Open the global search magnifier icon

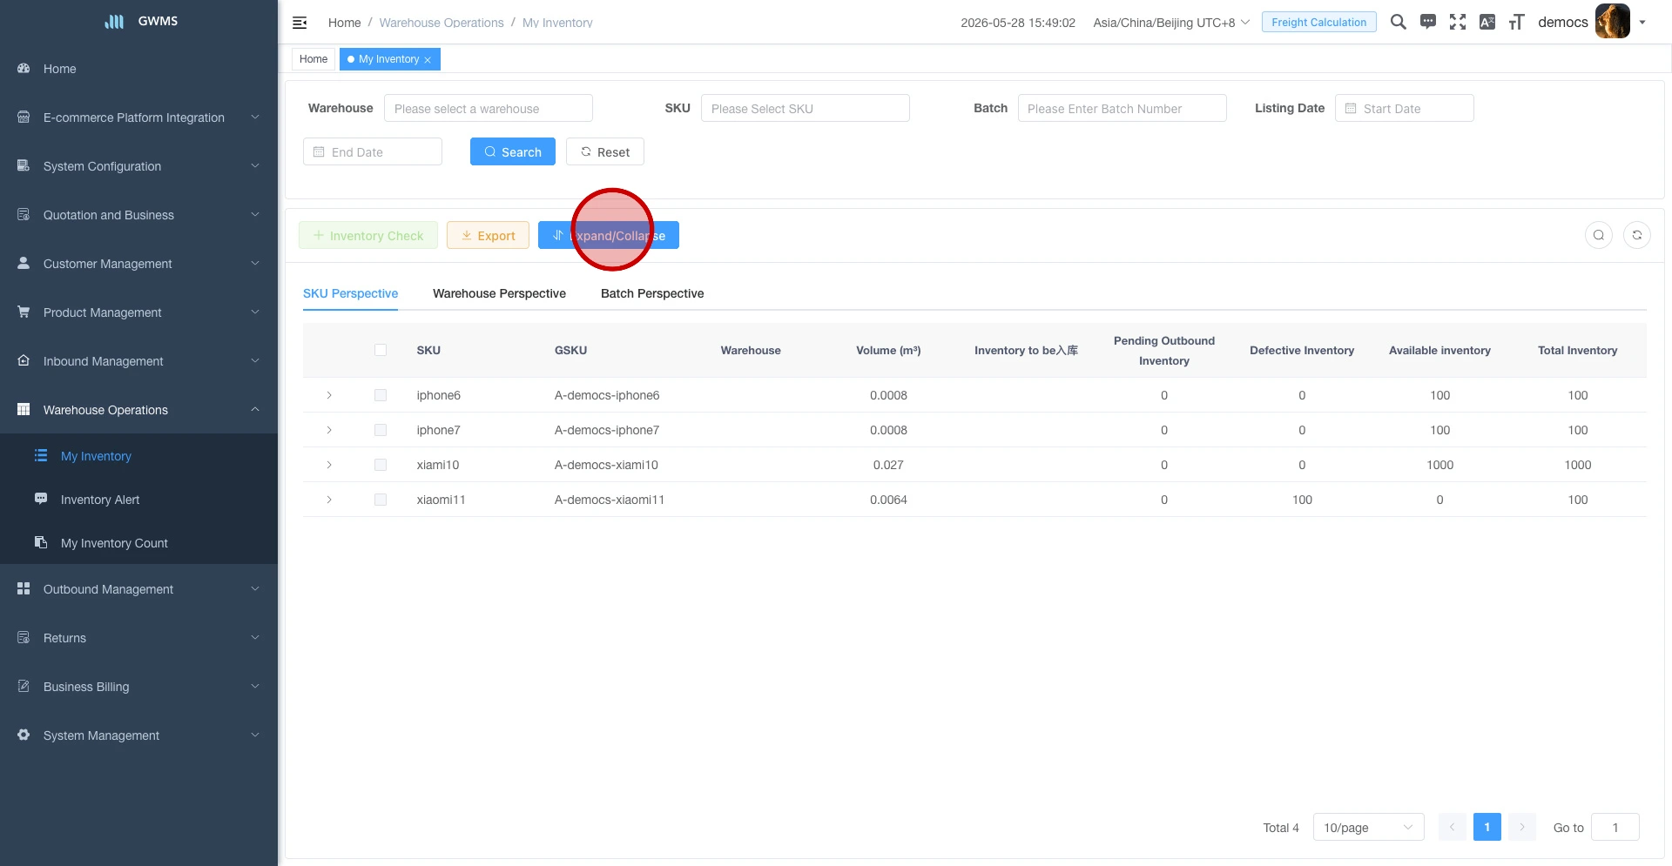[x=1399, y=22]
